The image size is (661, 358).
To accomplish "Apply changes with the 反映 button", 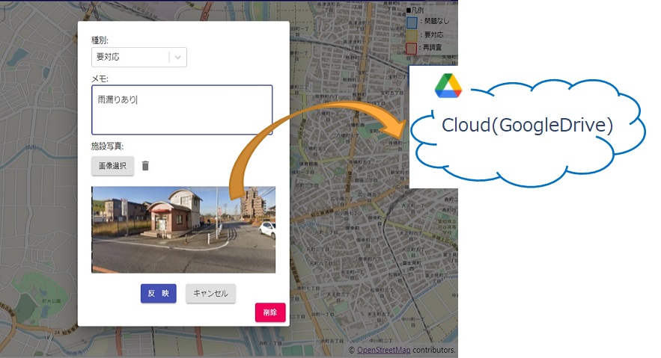I will pos(158,294).
